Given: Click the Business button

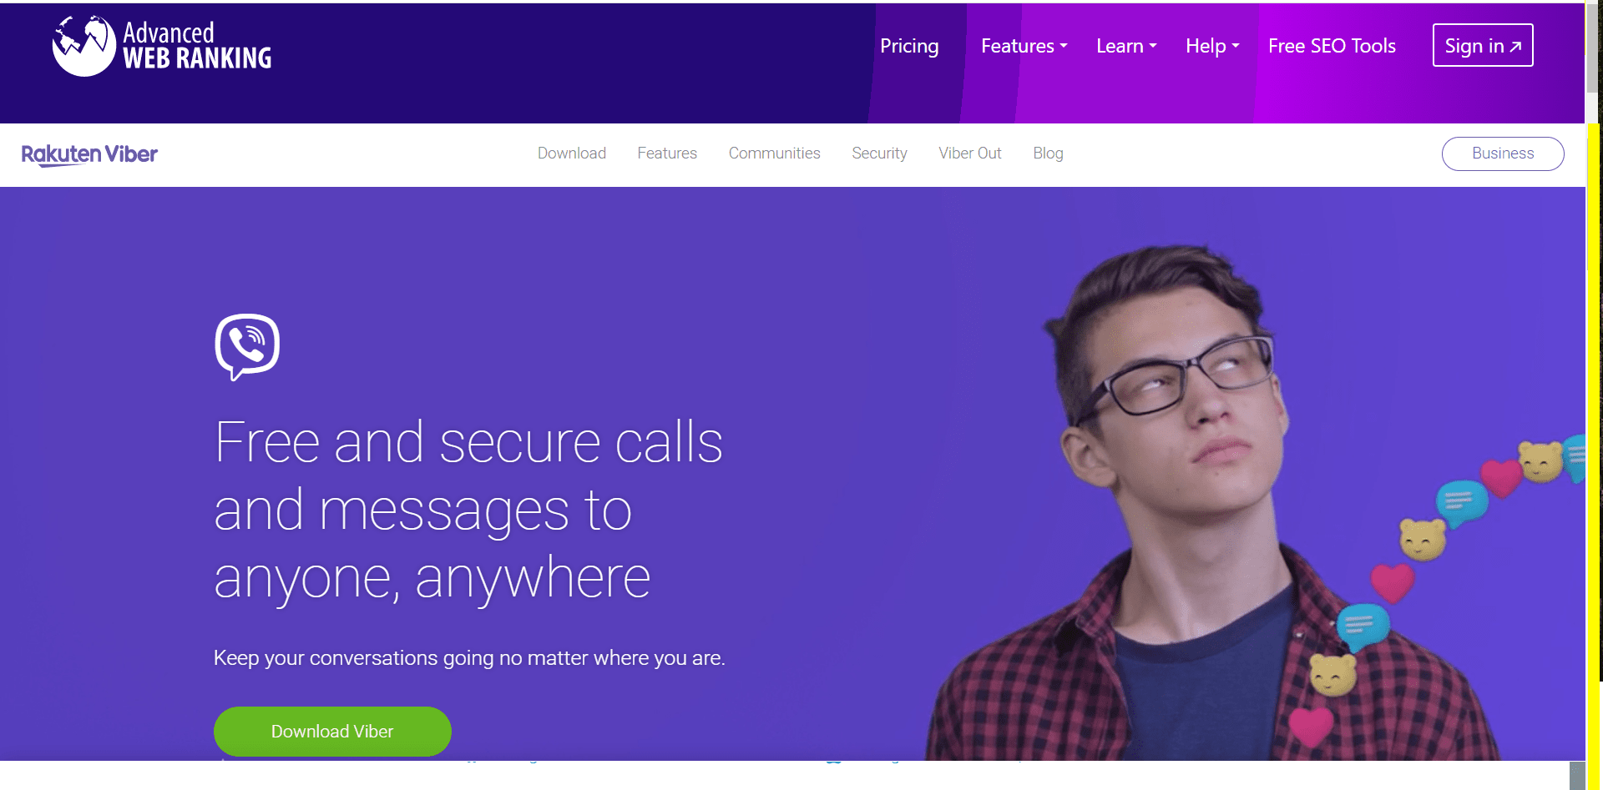Looking at the screenshot, I should click(x=1503, y=153).
